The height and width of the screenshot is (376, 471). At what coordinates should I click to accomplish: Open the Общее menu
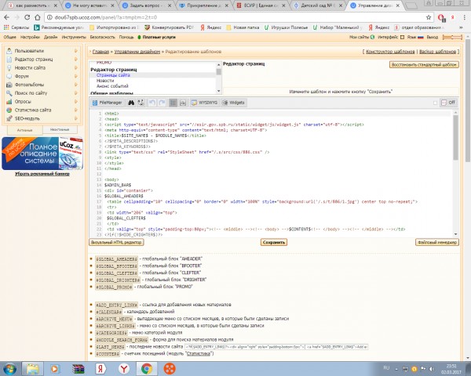[9, 37]
